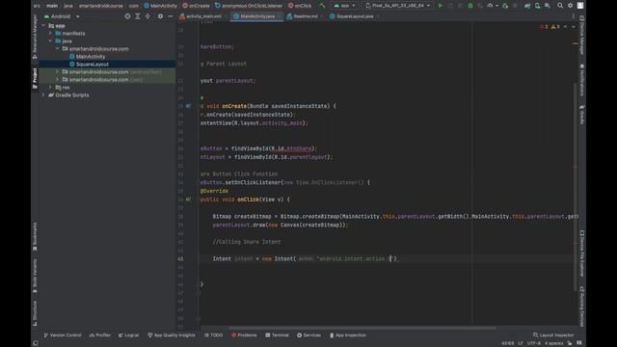
Task: Collapse the java folder node
Action: pyautogui.click(x=50, y=40)
